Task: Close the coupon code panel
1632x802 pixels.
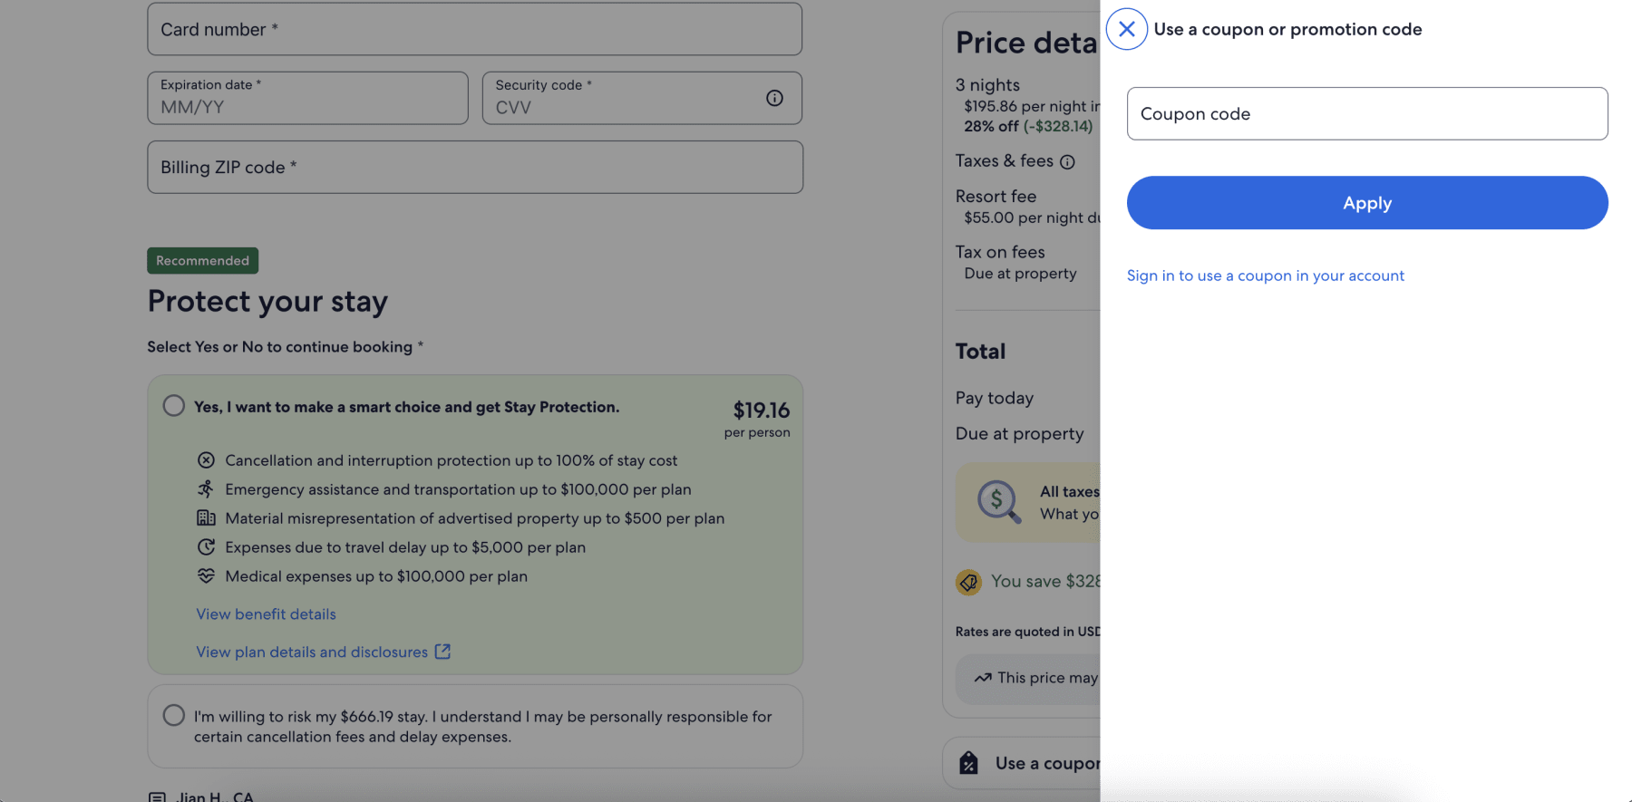Action: 1126,29
